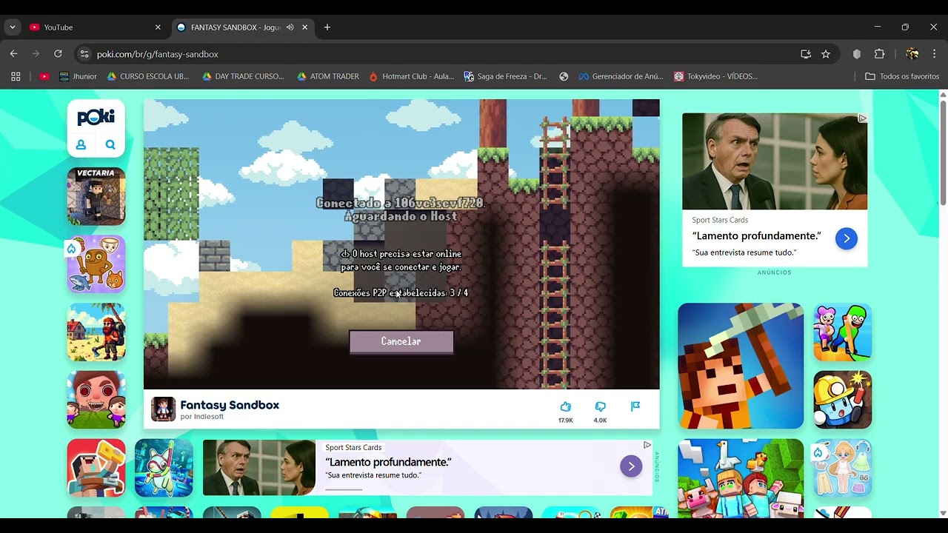Screen dimensions: 948x533
Task: Open the snorkeling frog game thumbnail
Action: click(164, 468)
